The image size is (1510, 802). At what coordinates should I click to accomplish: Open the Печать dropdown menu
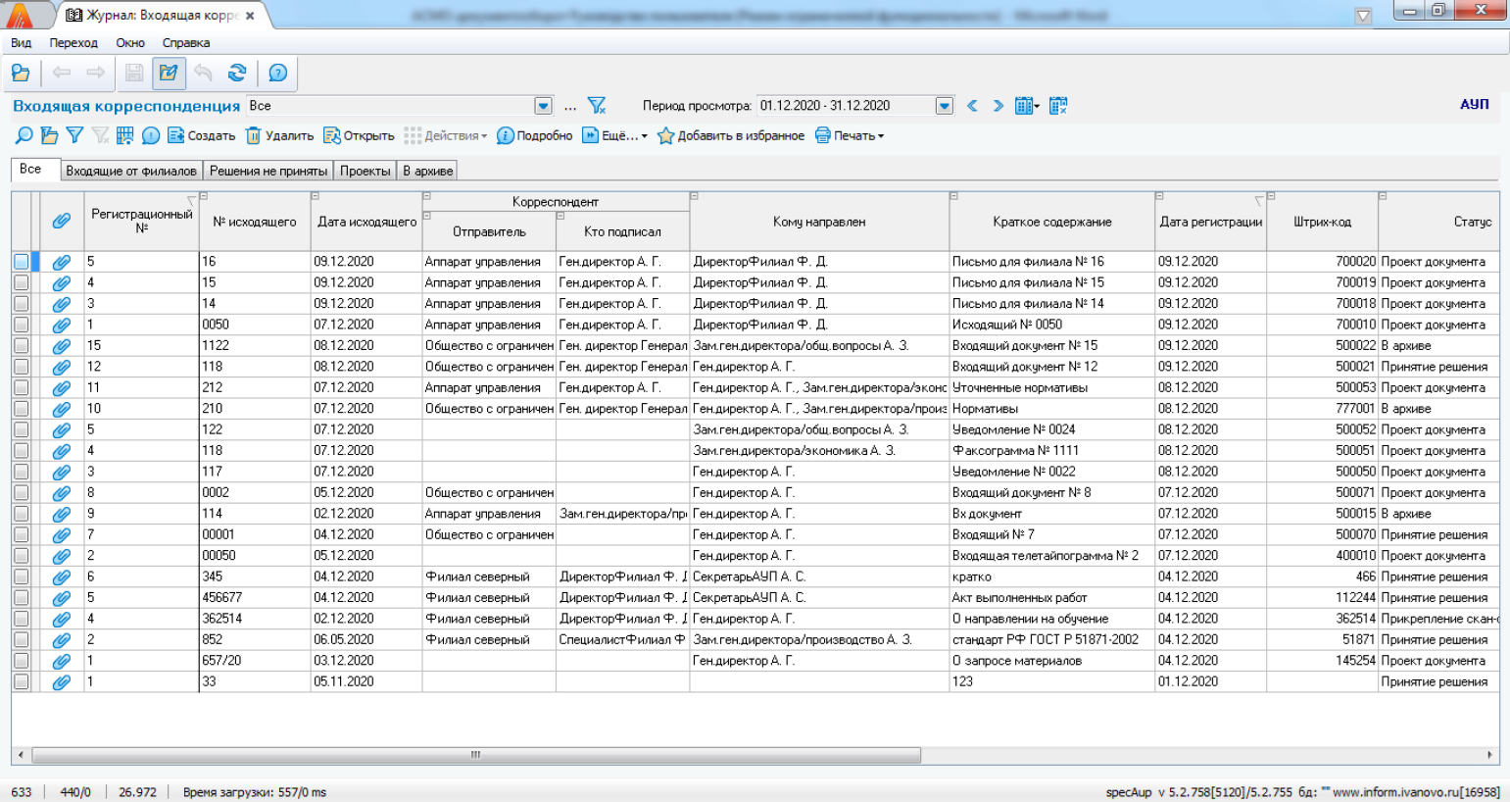point(850,136)
